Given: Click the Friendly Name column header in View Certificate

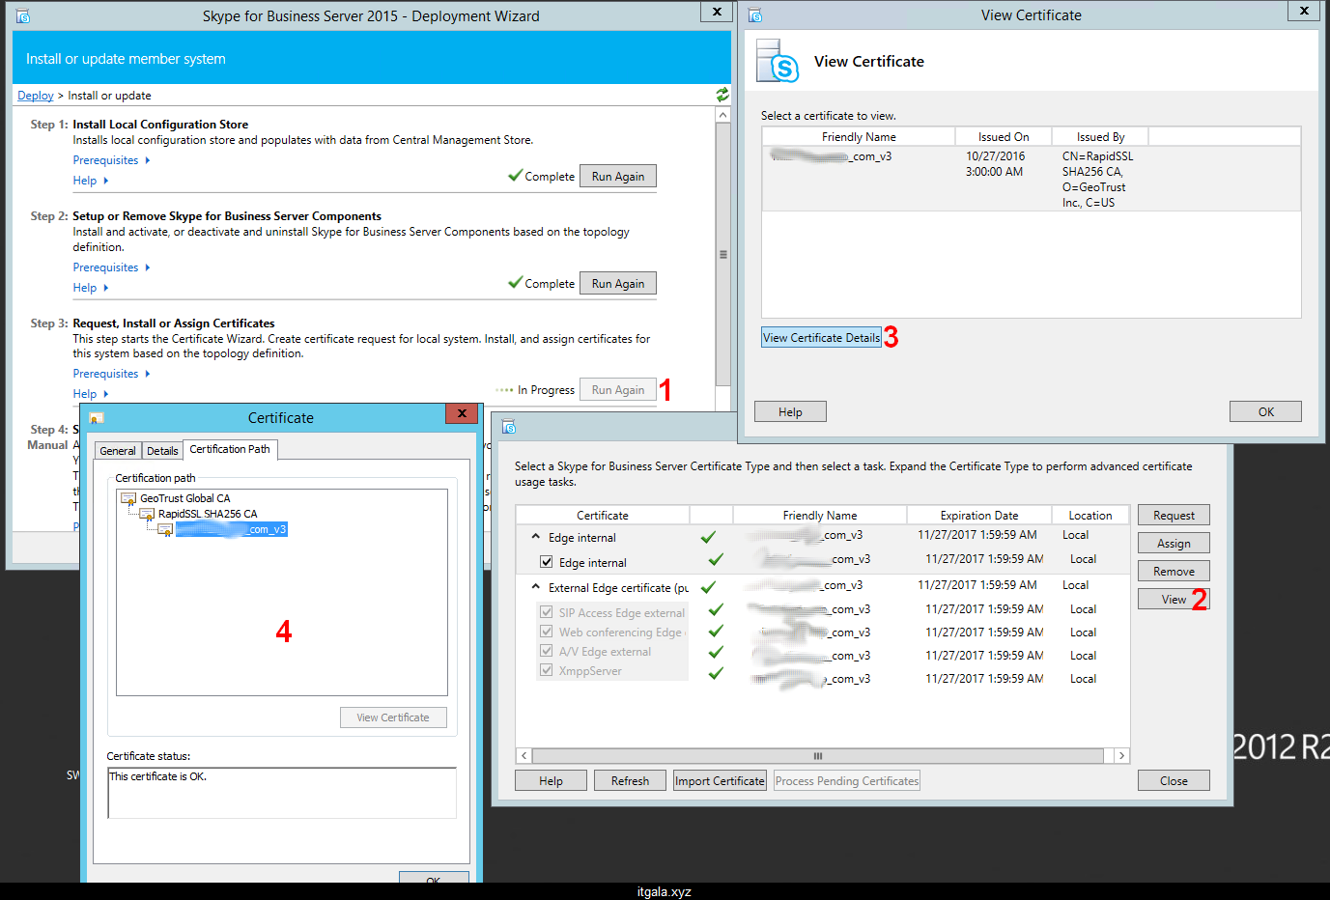Looking at the screenshot, I should [859, 137].
